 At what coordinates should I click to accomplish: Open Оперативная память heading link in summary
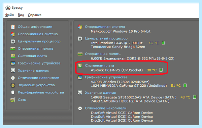103,54
